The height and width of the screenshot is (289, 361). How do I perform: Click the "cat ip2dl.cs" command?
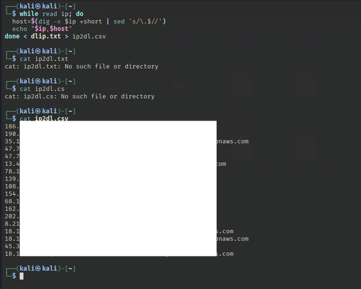(x=42, y=89)
